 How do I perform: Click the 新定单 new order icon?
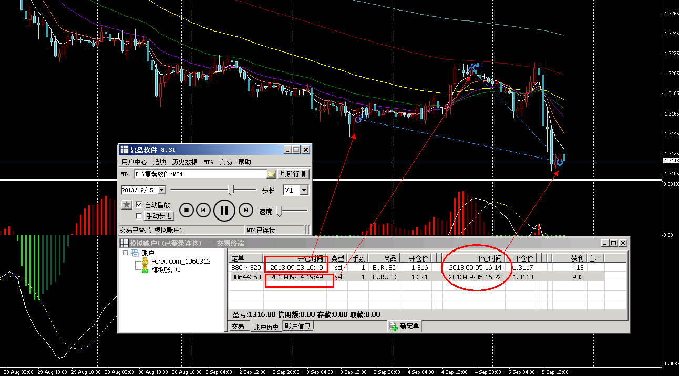coord(394,327)
